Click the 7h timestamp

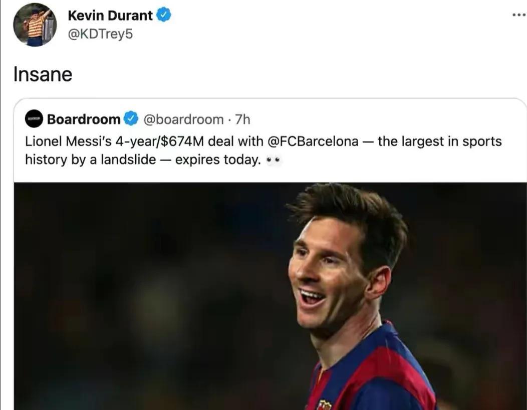coord(242,119)
